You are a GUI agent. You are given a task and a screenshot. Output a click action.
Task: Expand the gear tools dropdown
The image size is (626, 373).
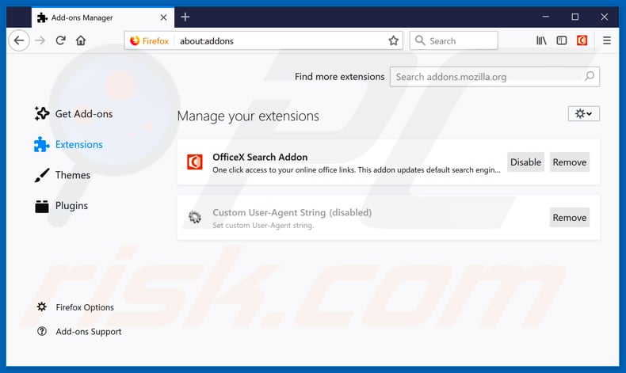(584, 114)
